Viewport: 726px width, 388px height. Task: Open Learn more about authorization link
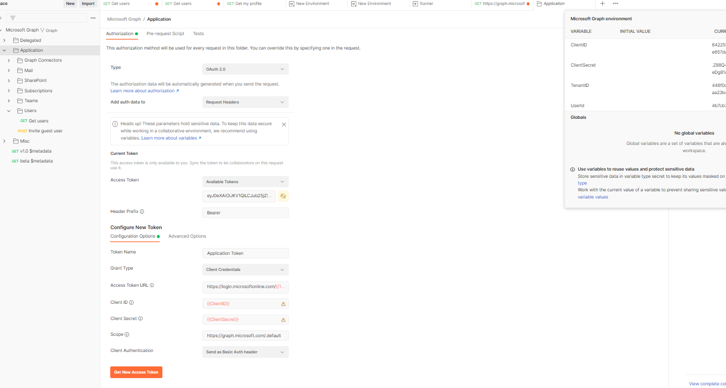pyautogui.click(x=144, y=91)
